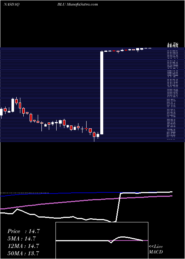Click the MACD inset chart panel

tap(102, 240)
